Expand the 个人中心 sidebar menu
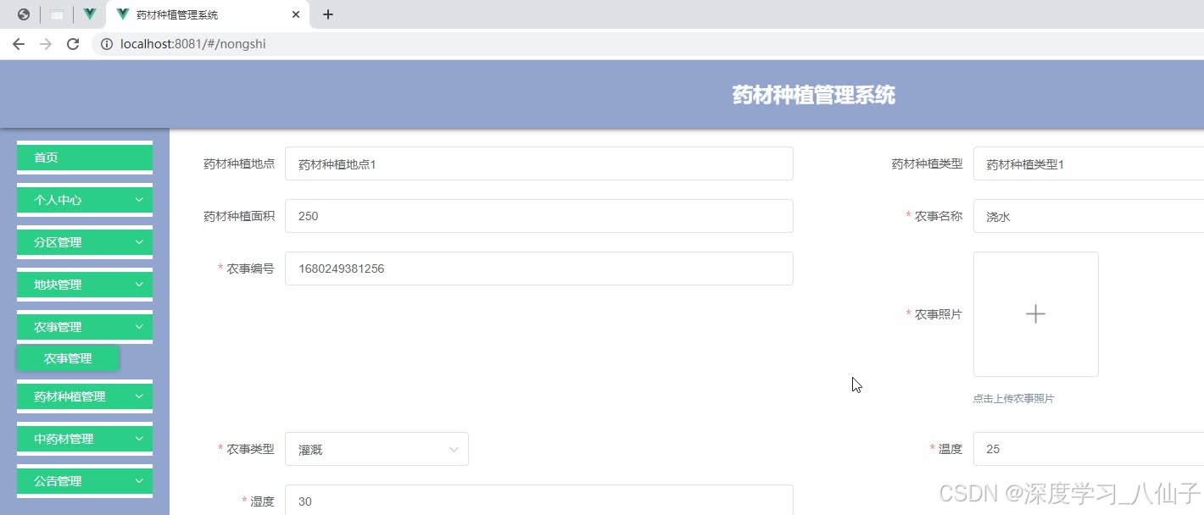This screenshot has width=1204, height=515. coord(84,199)
